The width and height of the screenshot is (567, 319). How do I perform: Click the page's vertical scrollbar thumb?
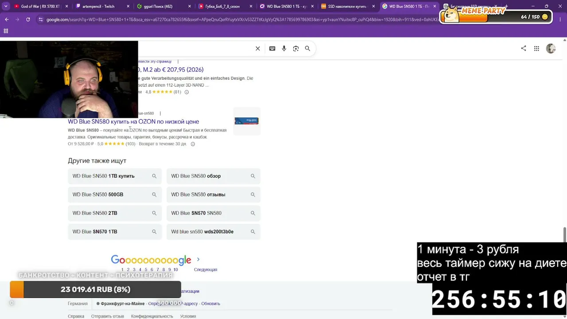pyautogui.click(x=564, y=235)
